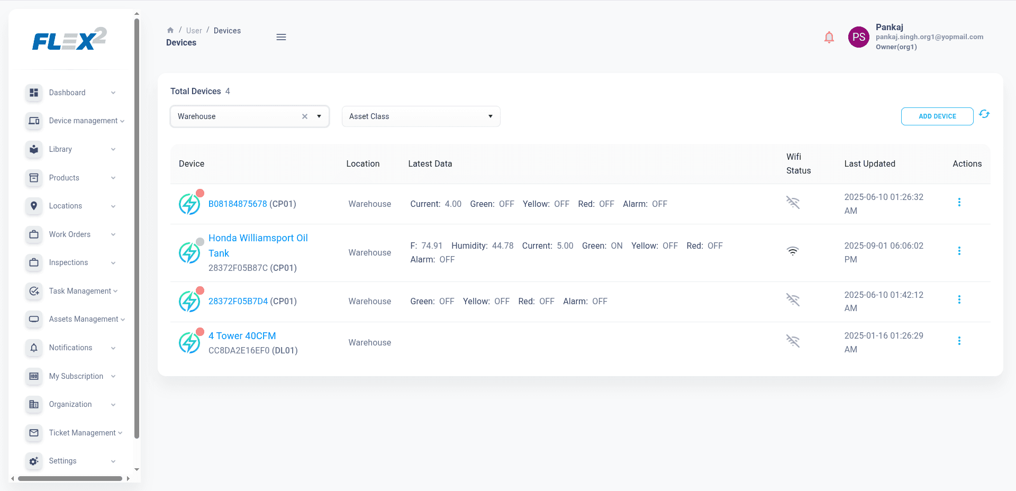
Task: Click the notification bell icon
Action: click(x=829, y=37)
